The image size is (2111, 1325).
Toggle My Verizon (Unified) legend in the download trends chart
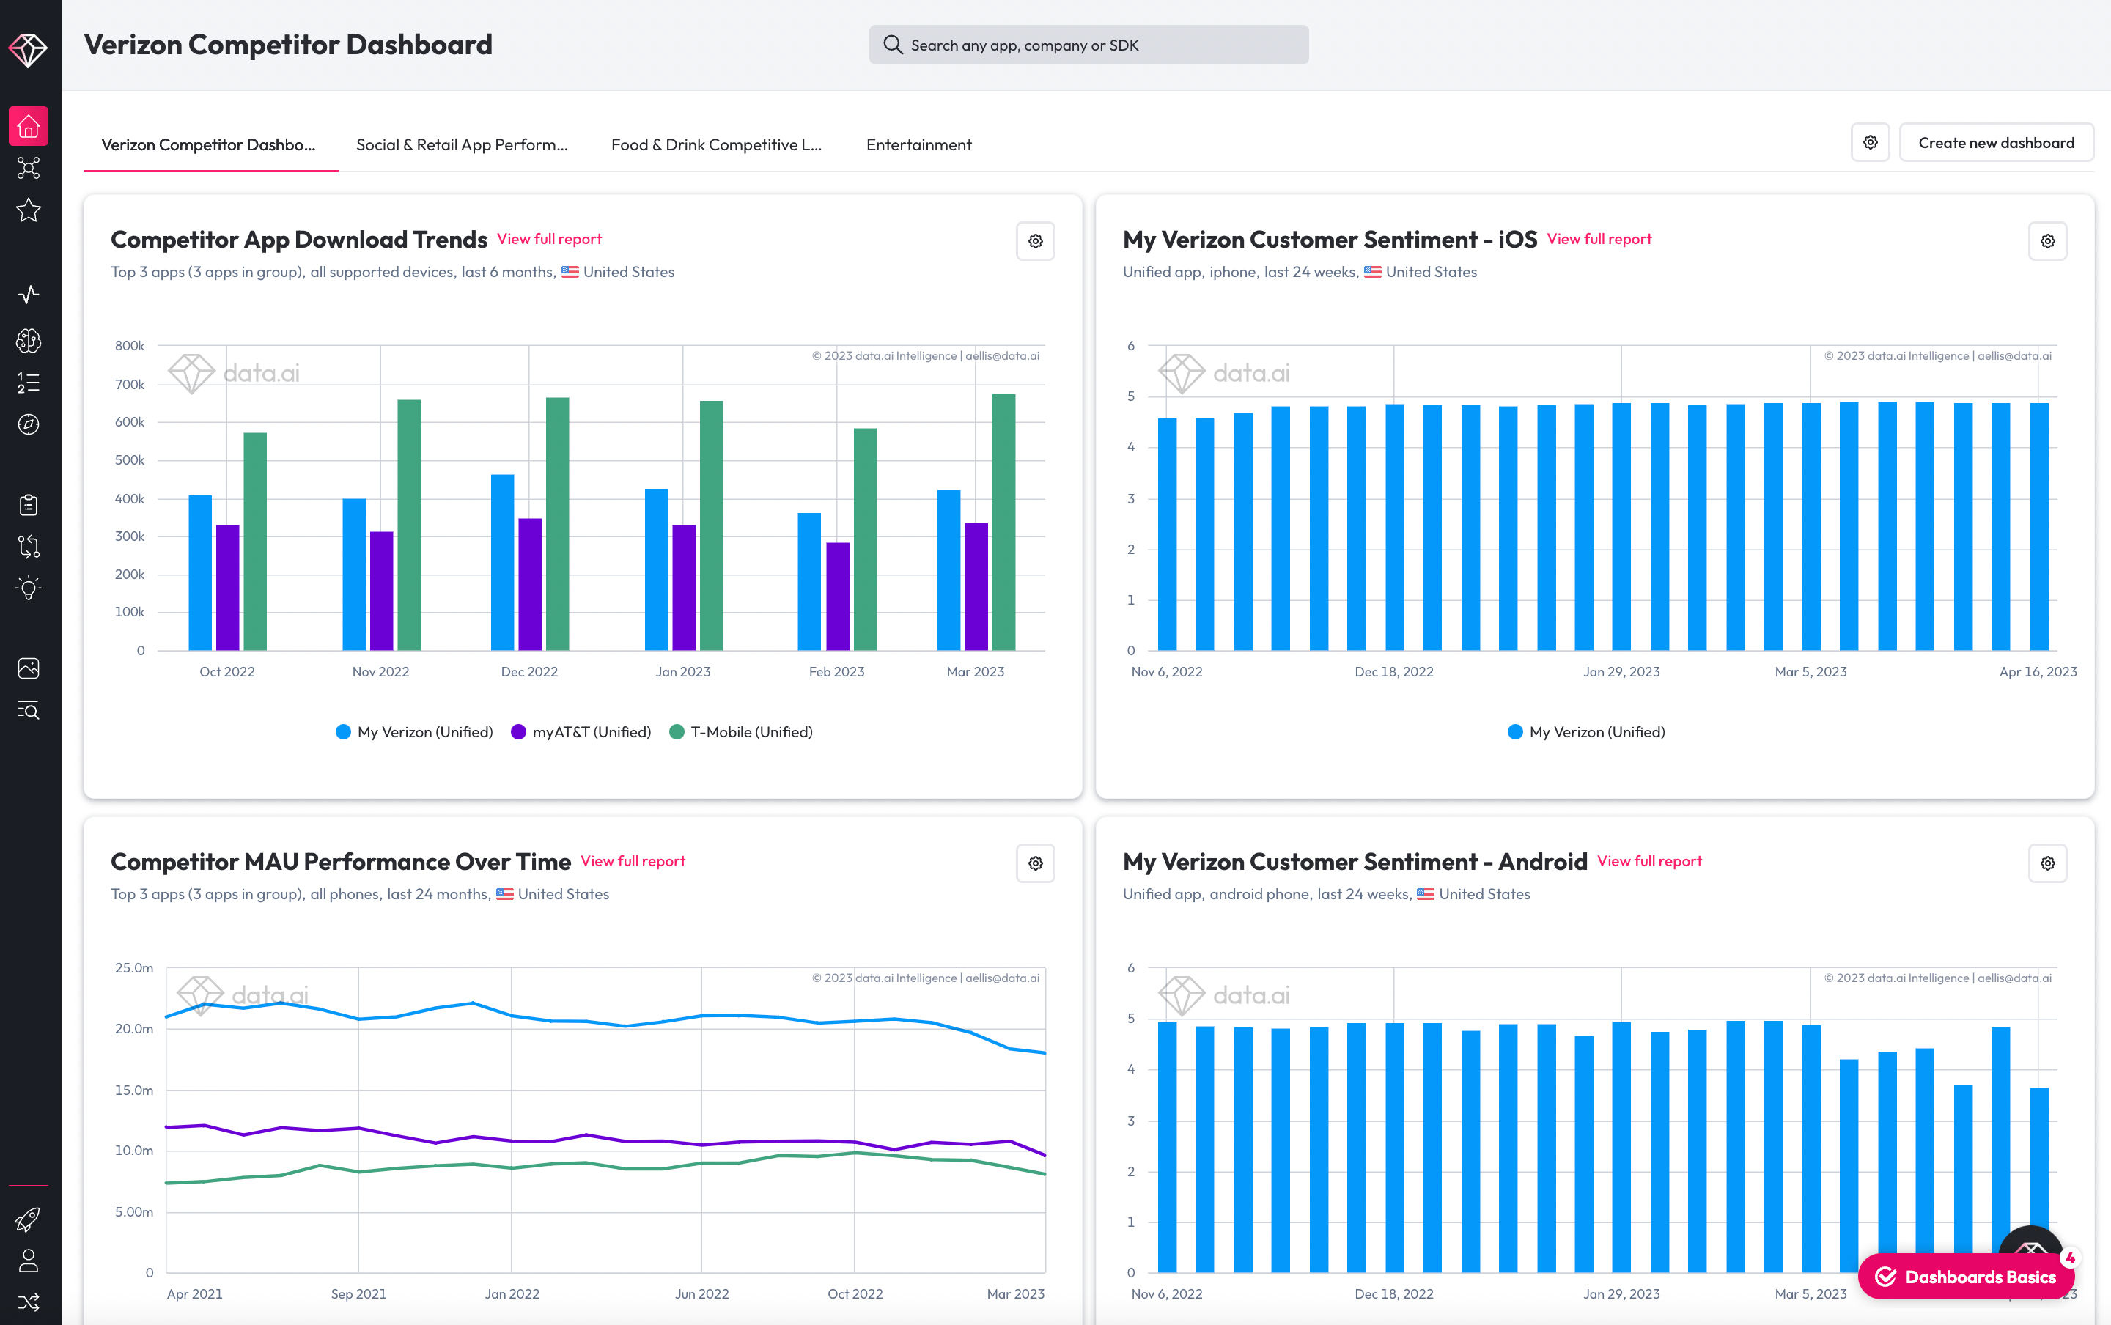click(413, 731)
